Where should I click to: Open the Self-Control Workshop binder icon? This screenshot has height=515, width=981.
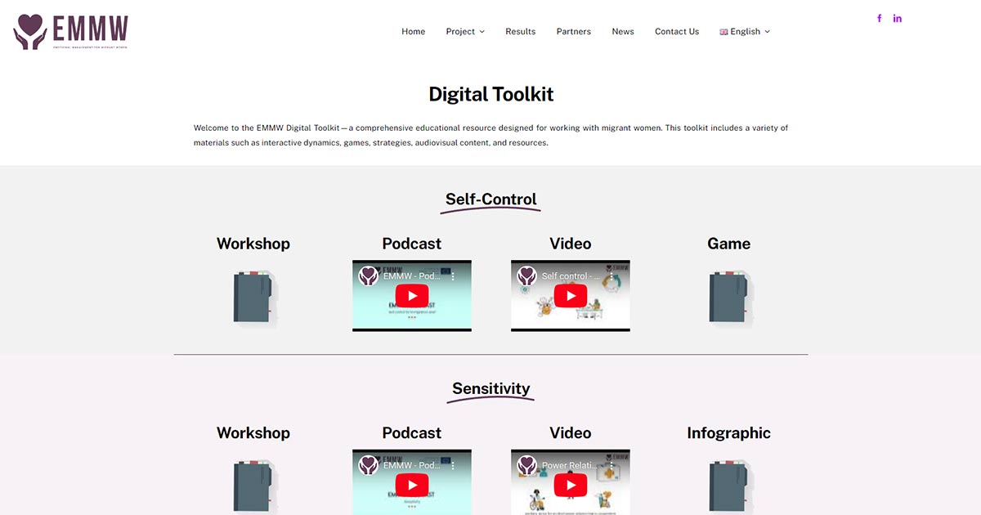pyautogui.click(x=253, y=298)
